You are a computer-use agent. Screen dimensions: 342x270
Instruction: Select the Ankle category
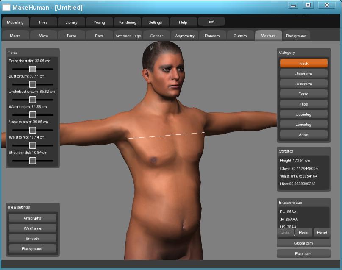(303, 134)
